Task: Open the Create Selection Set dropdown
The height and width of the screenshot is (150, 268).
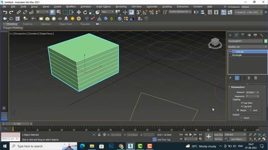Action: tap(180, 12)
